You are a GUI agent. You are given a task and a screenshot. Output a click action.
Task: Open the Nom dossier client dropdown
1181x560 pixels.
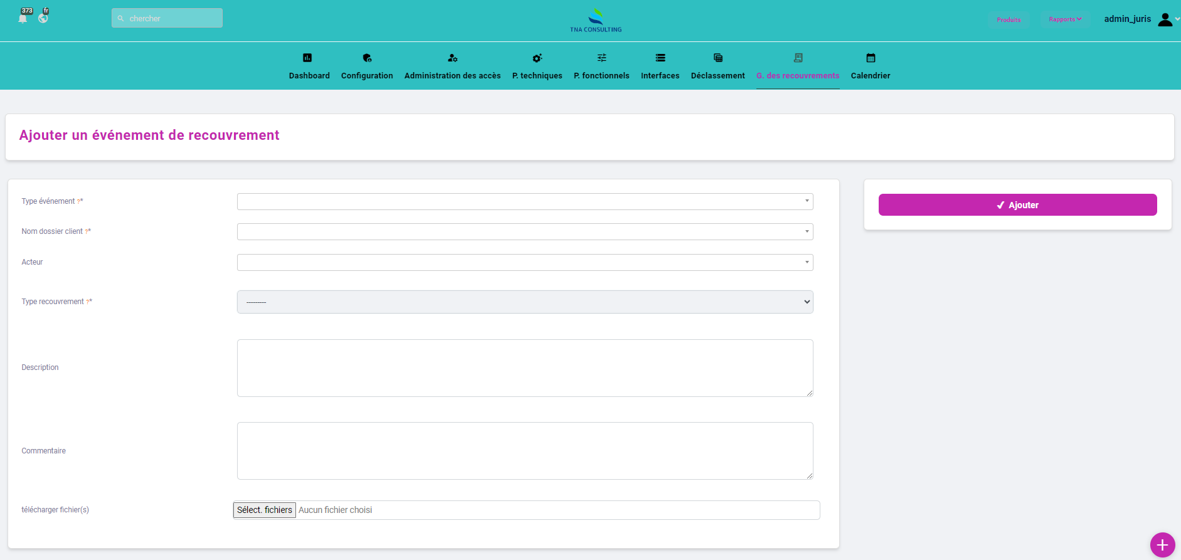point(525,231)
